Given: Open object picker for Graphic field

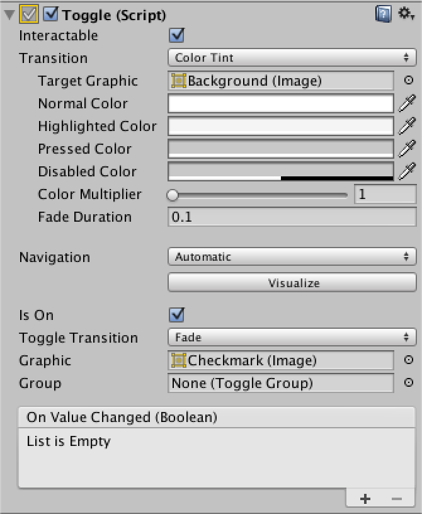Looking at the screenshot, I should (x=408, y=360).
